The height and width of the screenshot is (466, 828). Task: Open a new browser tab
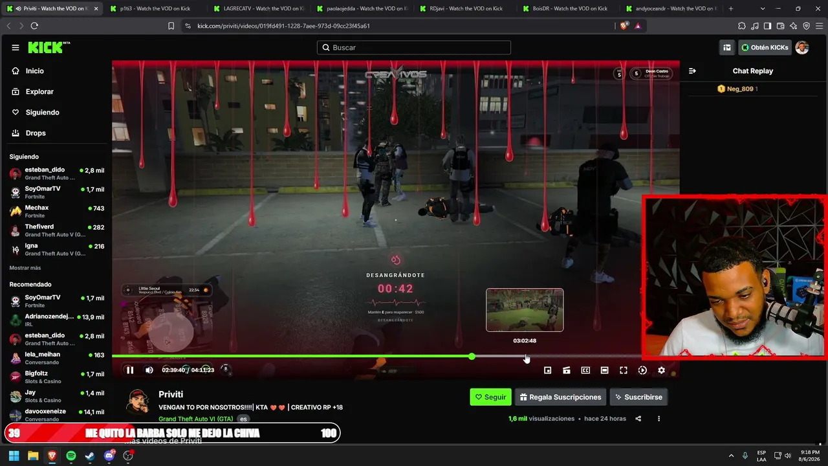[x=731, y=8]
